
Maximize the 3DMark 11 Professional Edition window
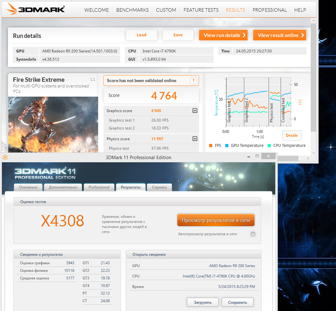(x=257, y=156)
